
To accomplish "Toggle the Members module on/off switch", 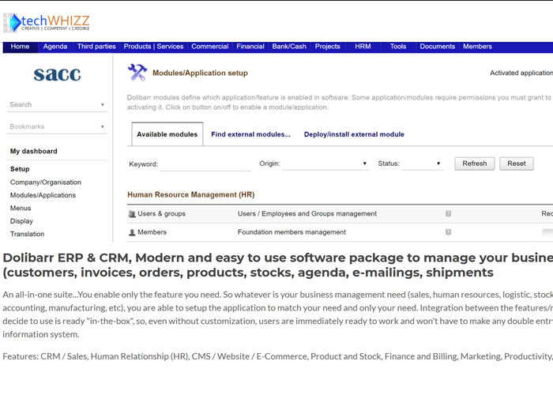I will [x=547, y=232].
